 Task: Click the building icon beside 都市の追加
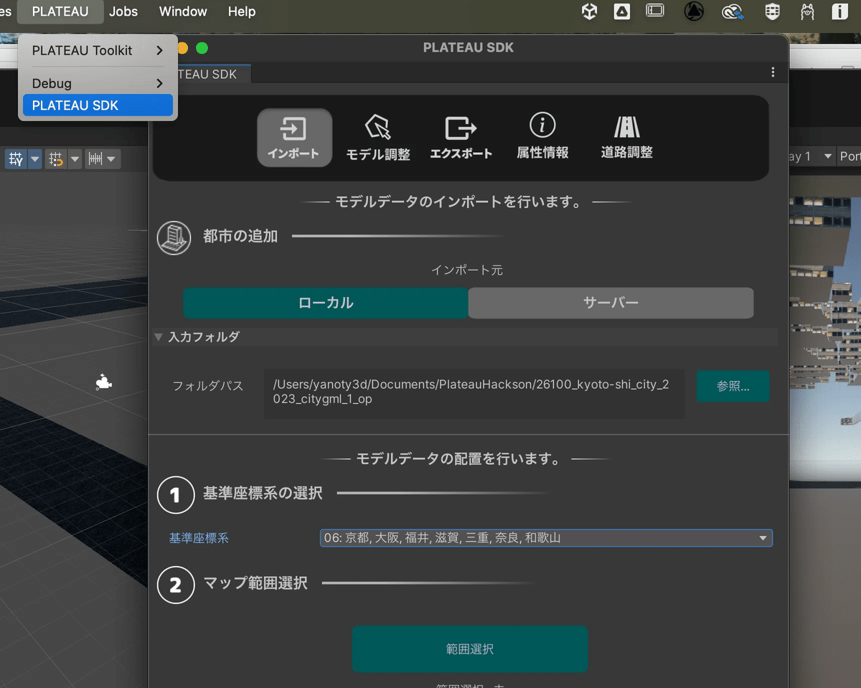[x=174, y=237]
